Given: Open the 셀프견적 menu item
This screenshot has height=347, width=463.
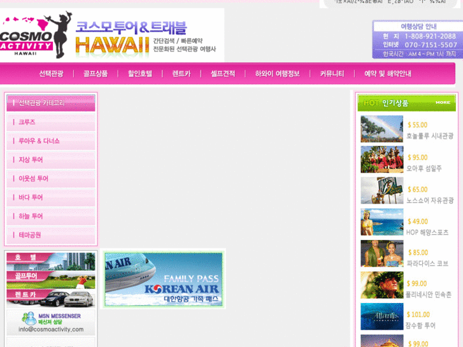Looking at the screenshot, I should tap(223, 73).
